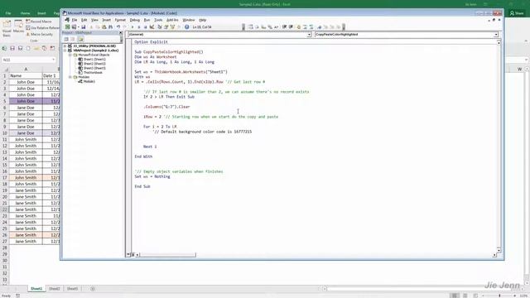The image size is (530, 298).
Task: Expand the JJ_Utility (PERSONAL.XLSB) project node
Action: coord(65,46)
